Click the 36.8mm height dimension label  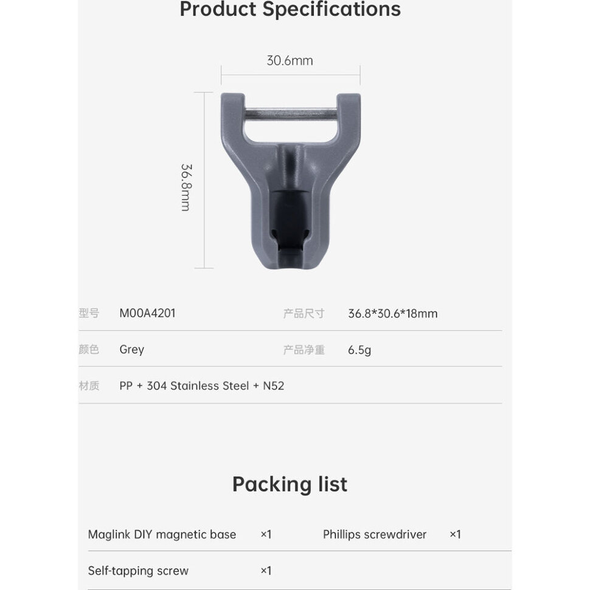click(x=186, y=187)
